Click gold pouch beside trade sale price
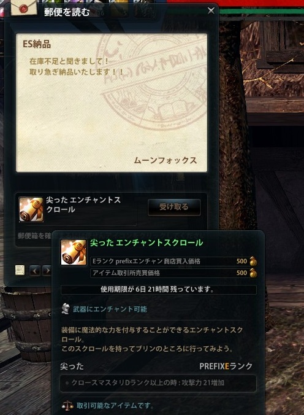Viewport: 304px width, 415px height. pyautogui.click(x=253, y=273)
